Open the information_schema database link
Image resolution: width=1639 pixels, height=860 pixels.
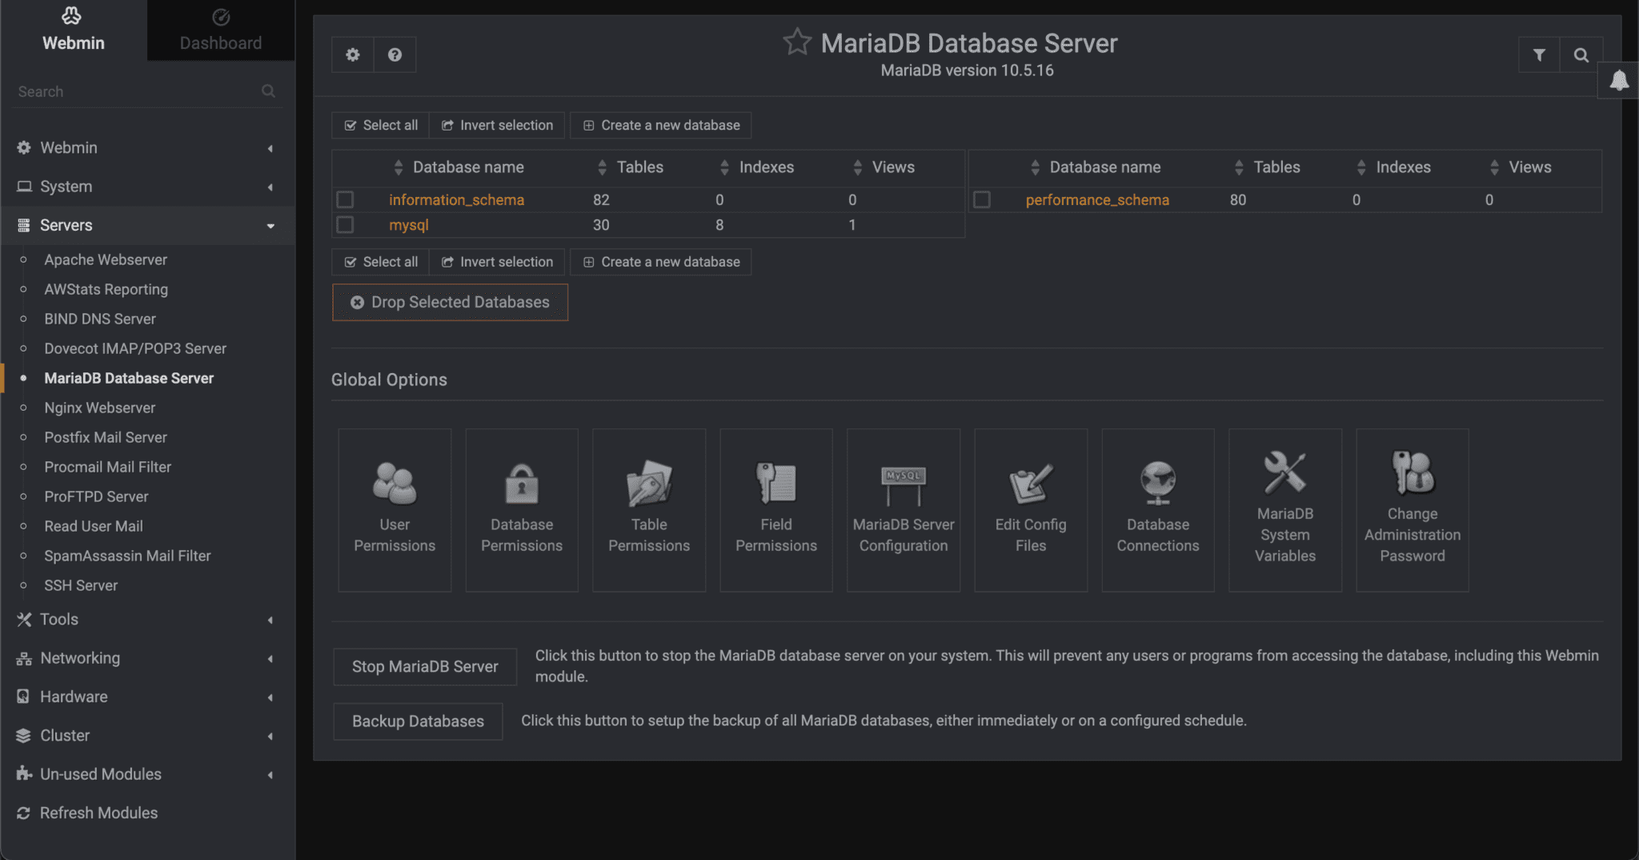click(x=456, y=199)
